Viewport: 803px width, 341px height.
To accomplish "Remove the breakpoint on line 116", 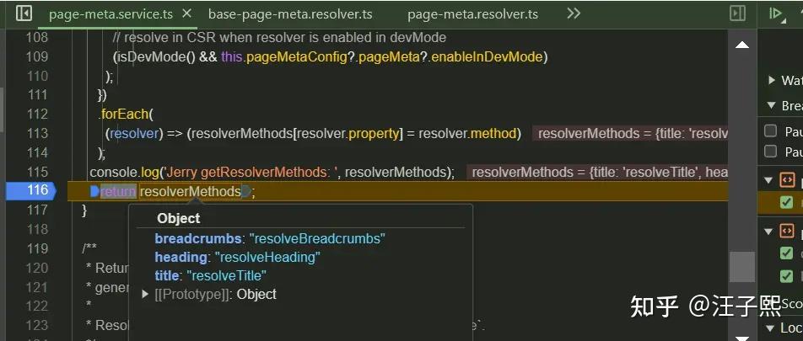I will click(x=30, y=190).
